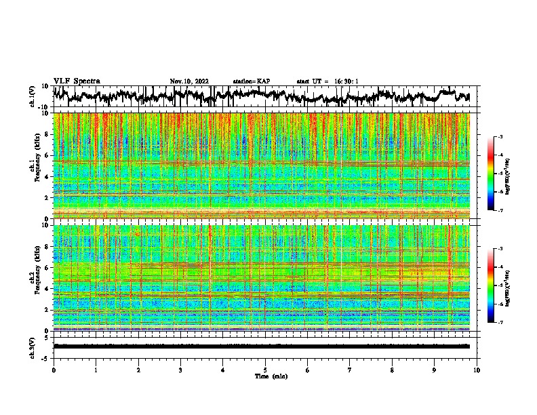
Task: Click the time axis tick label "6"
Action: (308, 370)
